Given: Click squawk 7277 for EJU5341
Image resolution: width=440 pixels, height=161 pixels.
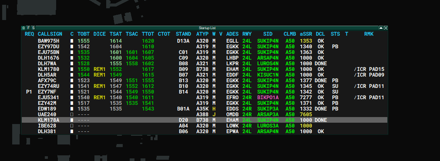Looking at the screenshot, I should coord(306,97).
